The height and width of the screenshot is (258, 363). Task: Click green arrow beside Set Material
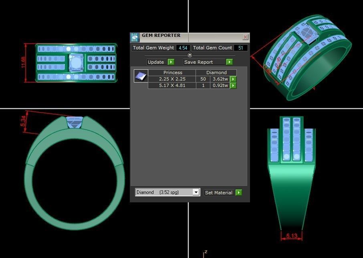pyautogui.click(x=239, y=193)
